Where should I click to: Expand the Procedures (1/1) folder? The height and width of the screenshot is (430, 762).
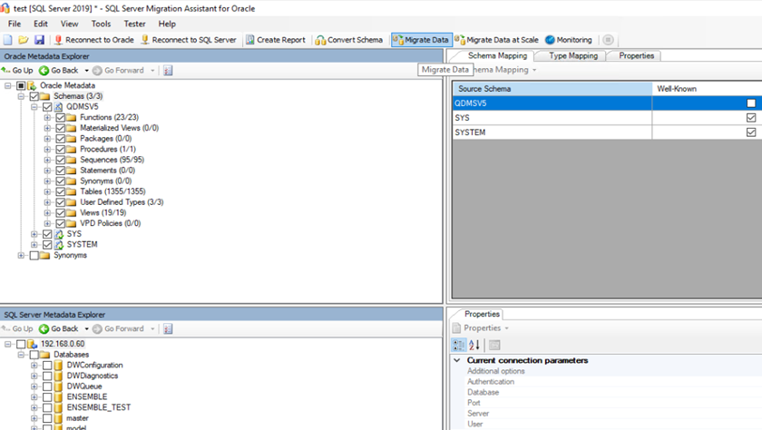pos(47,149)
